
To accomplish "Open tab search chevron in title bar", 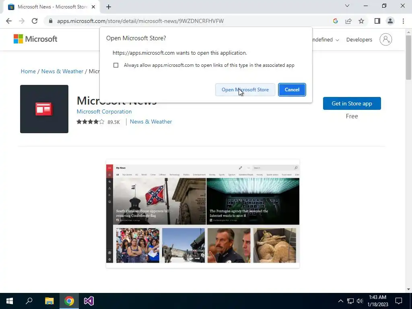I will 347,6.
